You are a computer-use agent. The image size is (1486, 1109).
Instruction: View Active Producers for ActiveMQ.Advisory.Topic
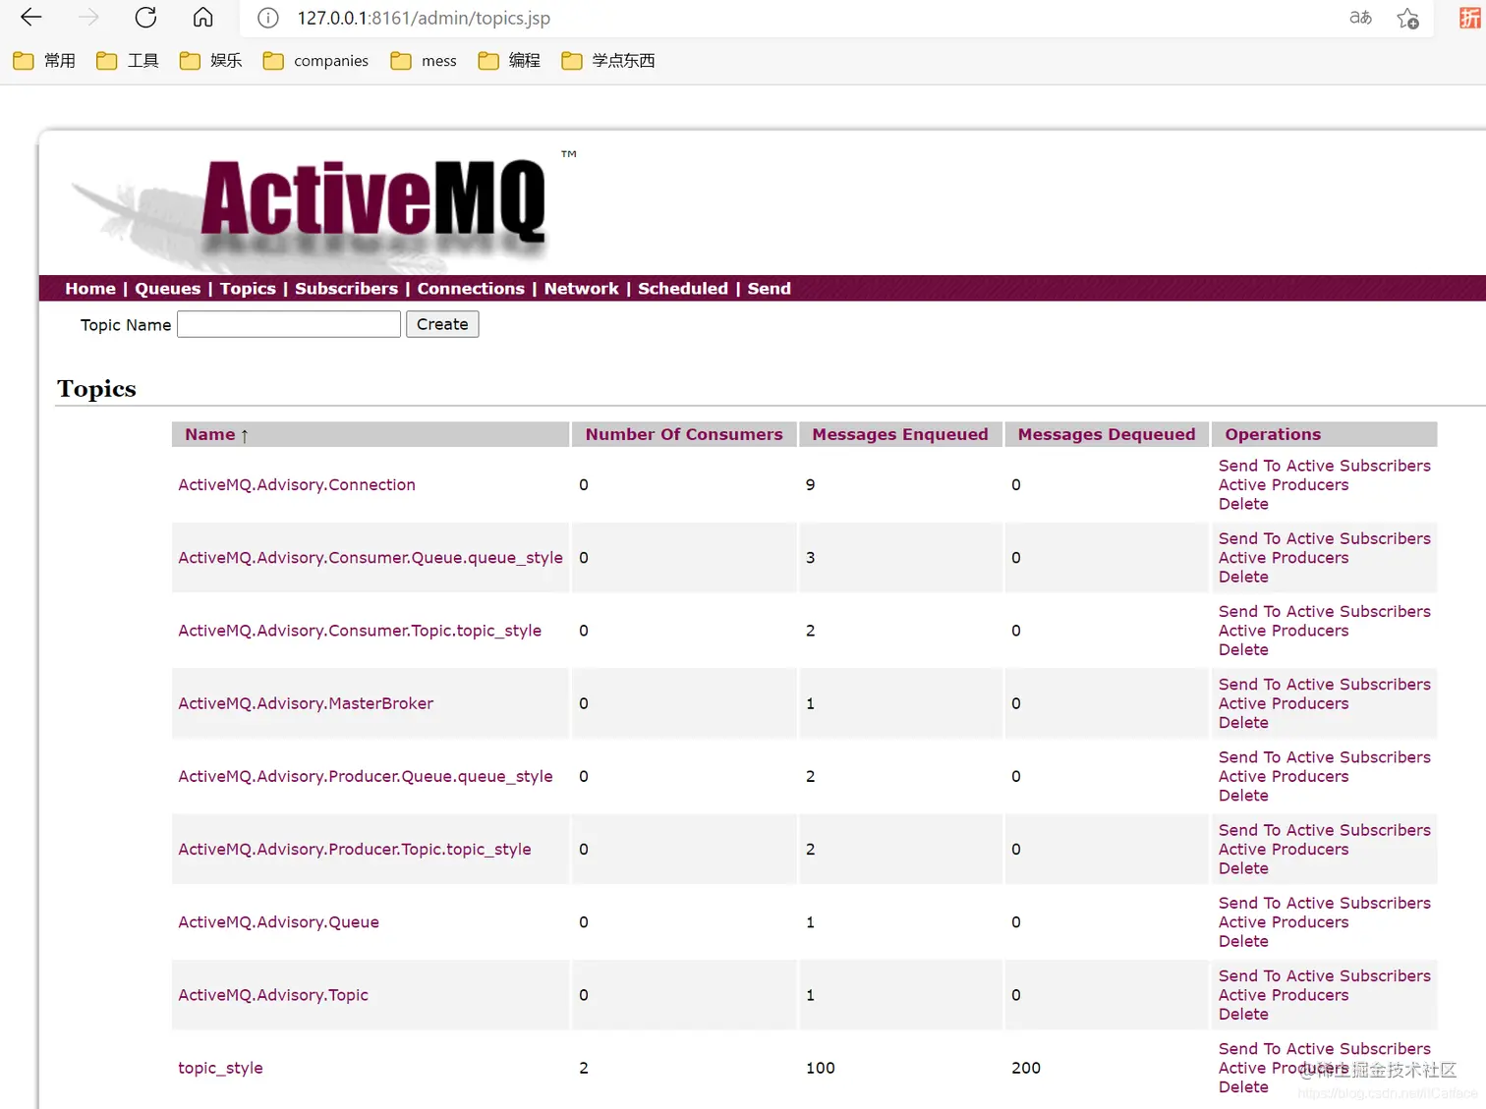pyautogui.click(x=1284, y=995)
